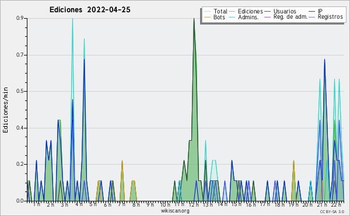Click the '17 h' x-axis label

pos(265,204)
